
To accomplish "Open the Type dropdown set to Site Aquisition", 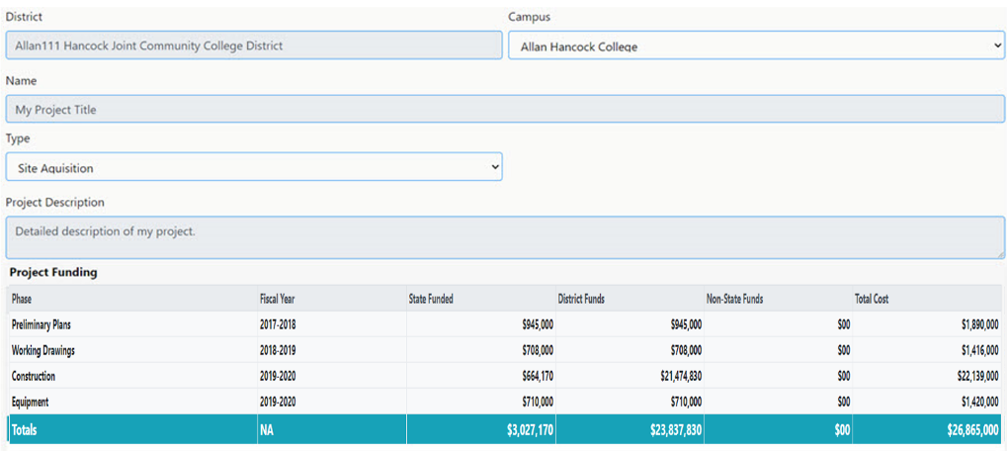I will click(x=254, y=166).
